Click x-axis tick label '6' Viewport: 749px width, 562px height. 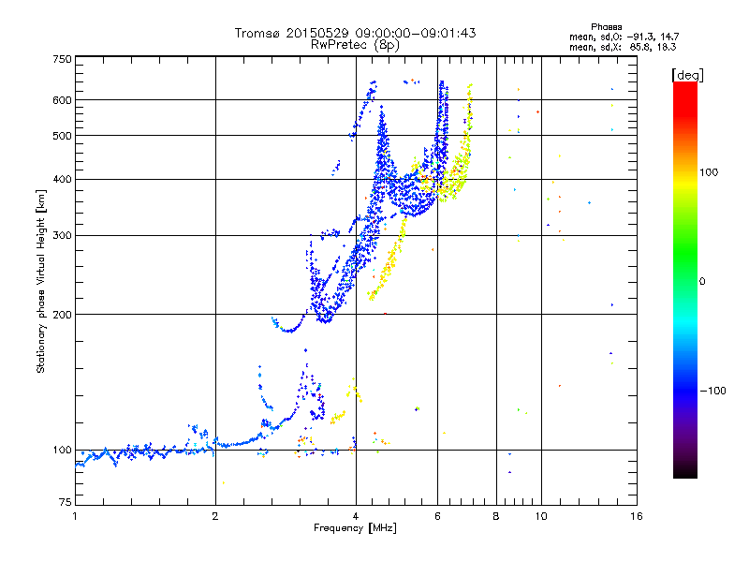(437, 516)
